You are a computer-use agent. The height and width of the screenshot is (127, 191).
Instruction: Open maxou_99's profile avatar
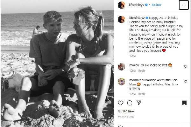pos(121,67)
